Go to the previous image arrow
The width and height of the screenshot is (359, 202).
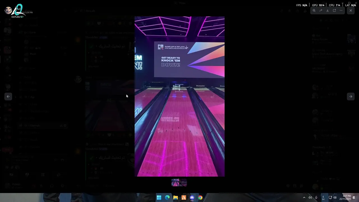(8, 97)
